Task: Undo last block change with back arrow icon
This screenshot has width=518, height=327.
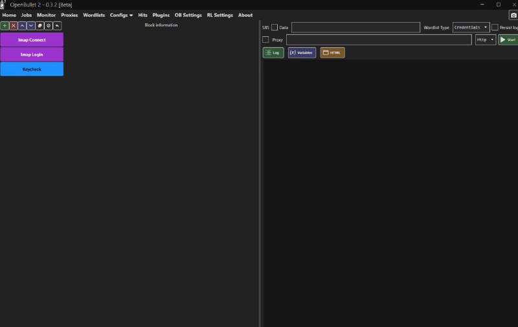Action: click(x=57, y=25)
